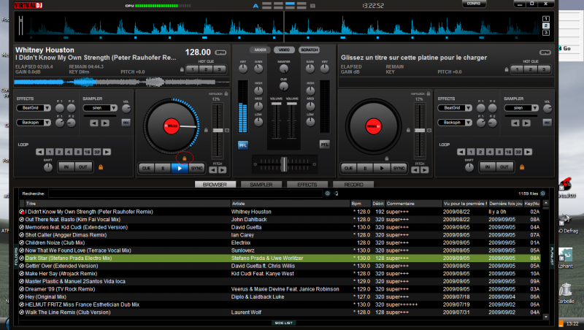Start playback with left deck play button
Viewport: 584px width, 330px height.
pos(180,169)
